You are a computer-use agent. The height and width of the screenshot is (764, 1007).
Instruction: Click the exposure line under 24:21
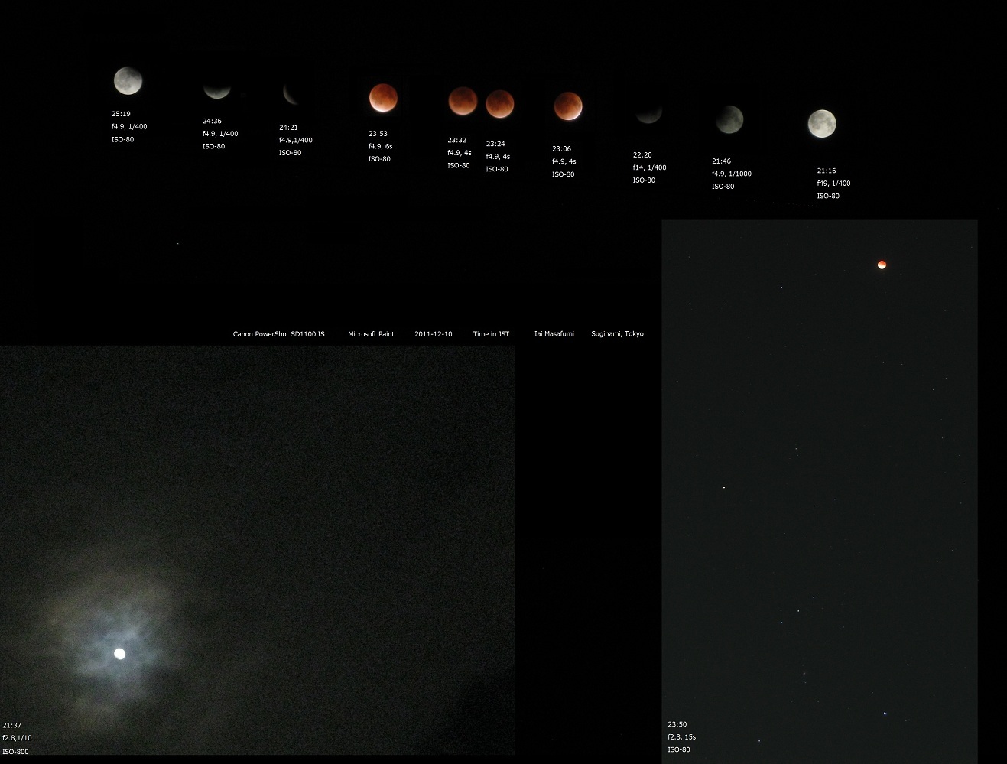coord(296,140)
